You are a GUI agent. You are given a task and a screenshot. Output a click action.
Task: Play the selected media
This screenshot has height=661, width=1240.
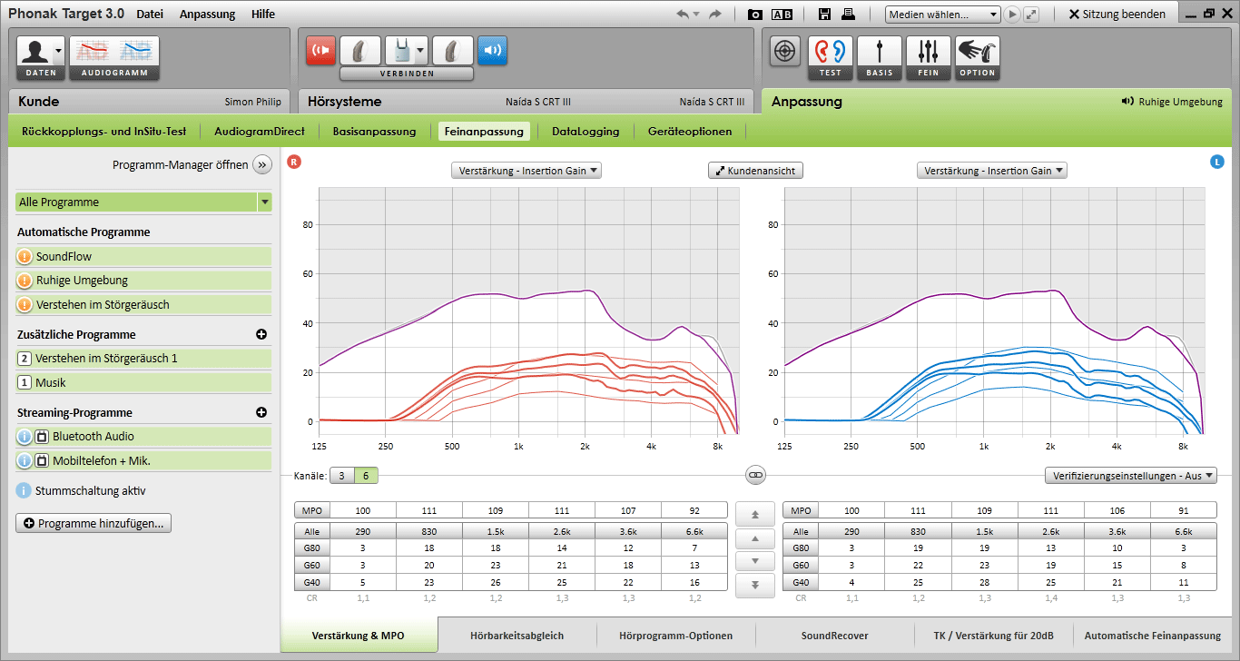(x=1012, y=15)
